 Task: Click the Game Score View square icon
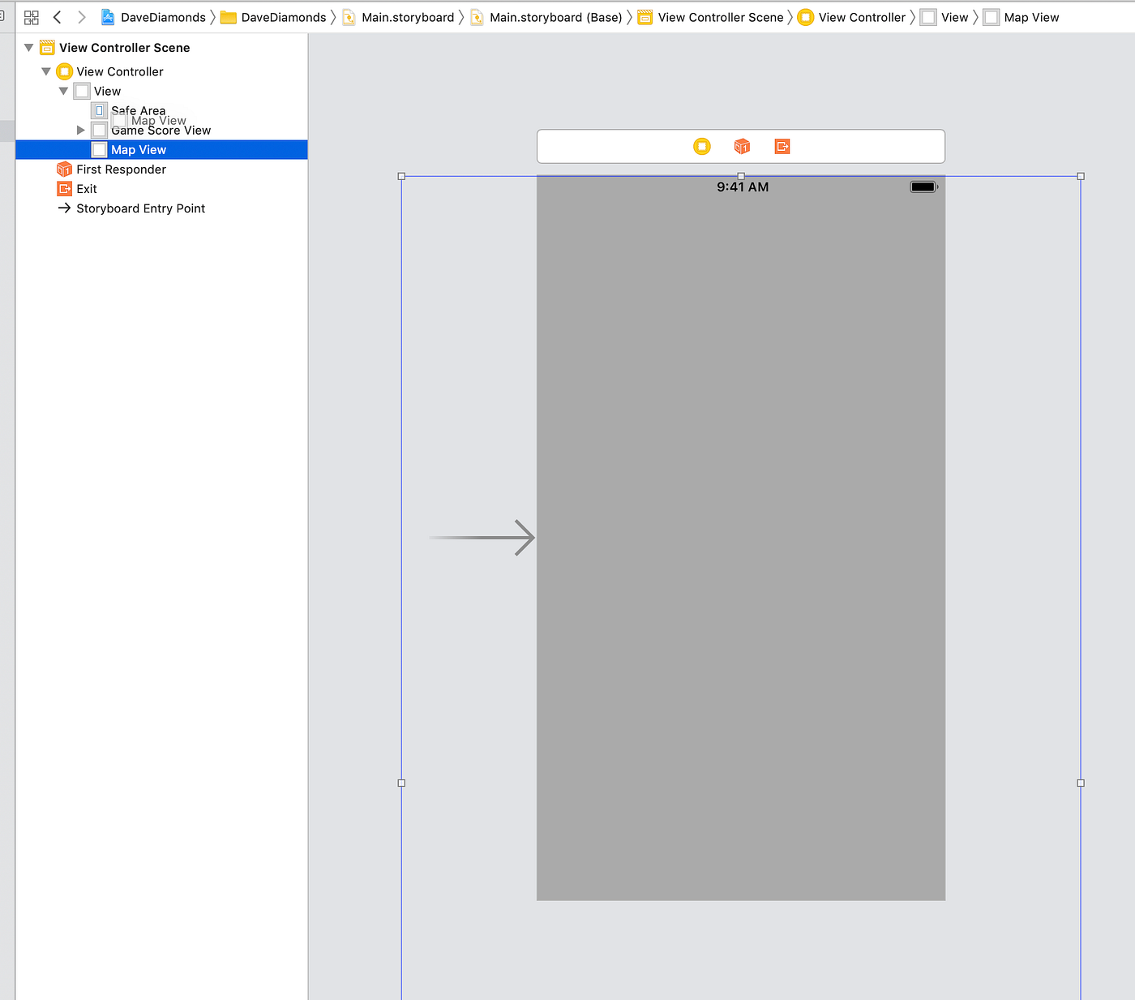tap(99, 130)
